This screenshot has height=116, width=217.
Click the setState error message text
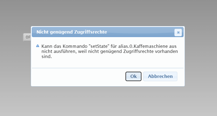click(x=110, y=51)
